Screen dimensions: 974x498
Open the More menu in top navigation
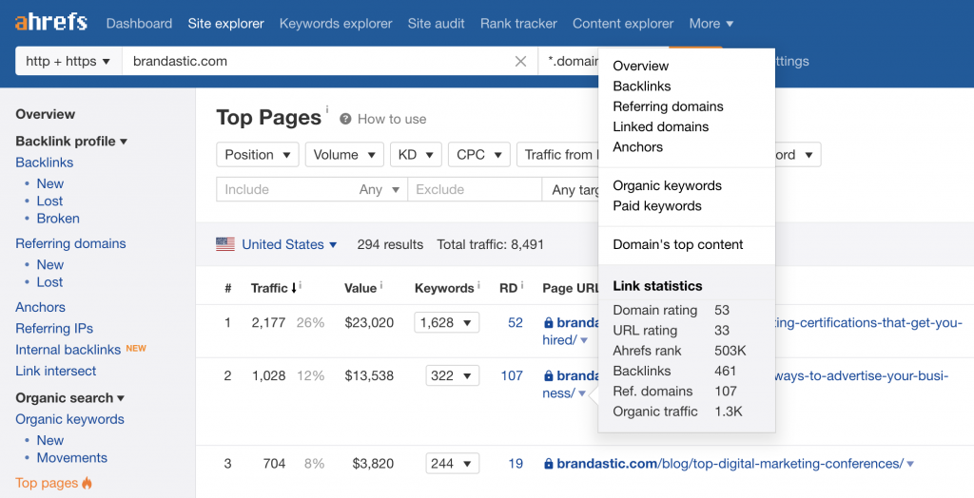[x=711, y=24]
